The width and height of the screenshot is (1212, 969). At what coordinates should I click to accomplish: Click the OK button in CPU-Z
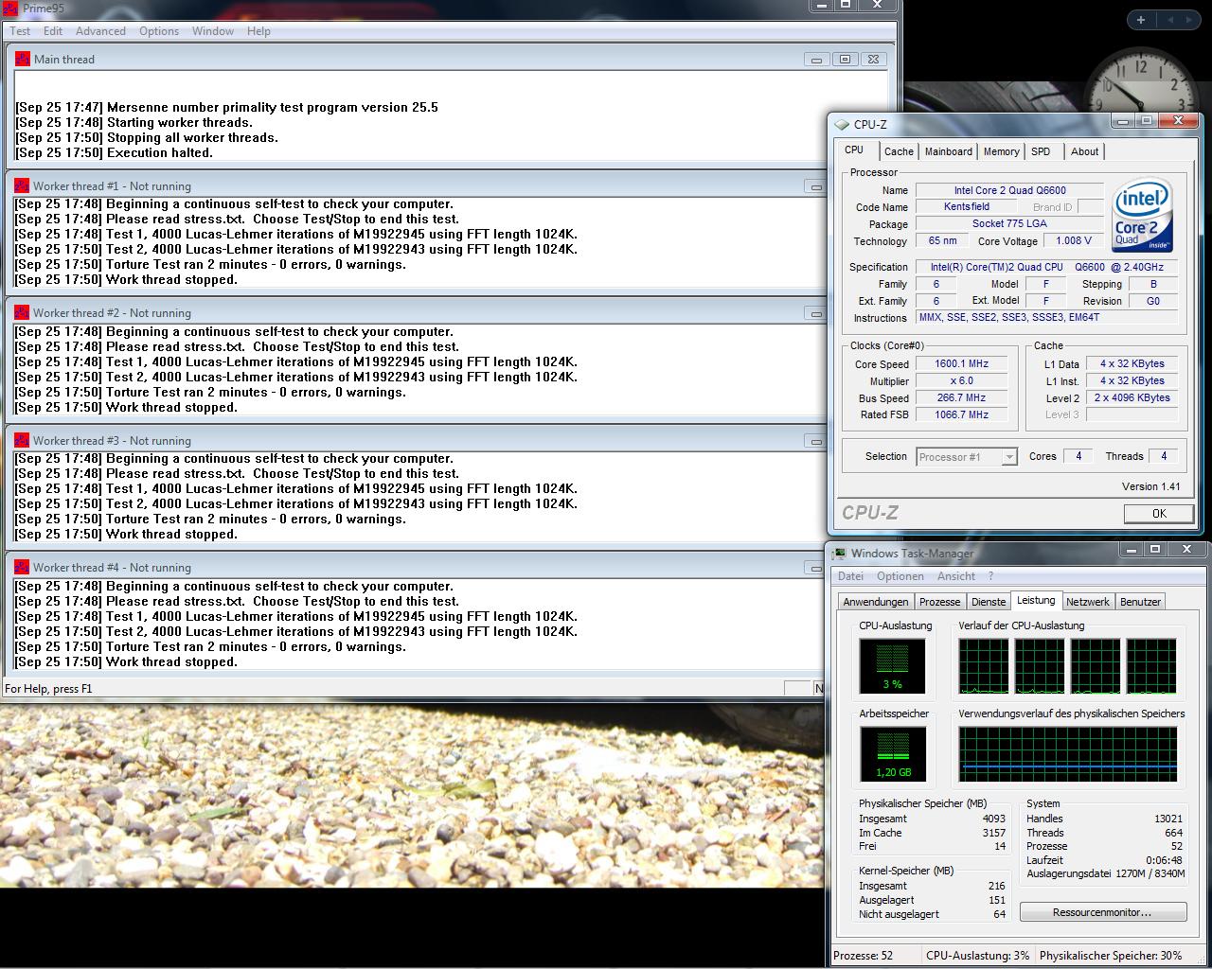(1159, 513)
